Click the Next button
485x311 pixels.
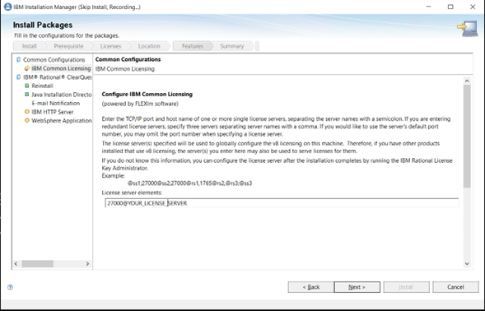pos(357,287)
